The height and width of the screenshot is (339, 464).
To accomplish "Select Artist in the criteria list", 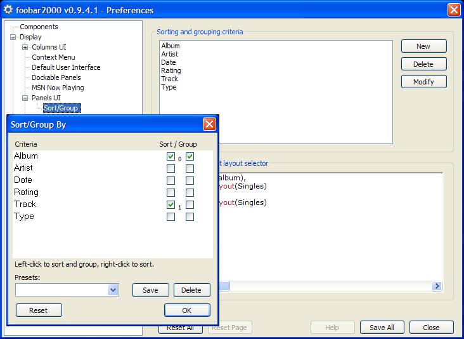I will (x=169, y=54).
